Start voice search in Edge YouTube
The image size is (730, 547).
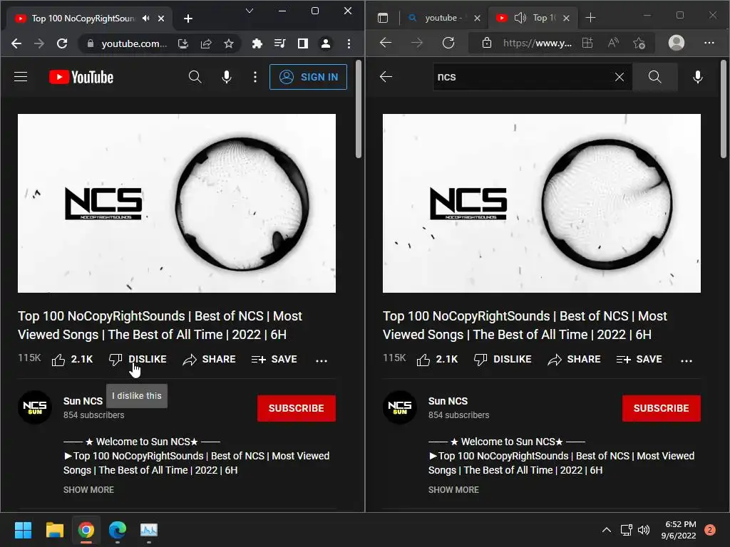(697, 77)
